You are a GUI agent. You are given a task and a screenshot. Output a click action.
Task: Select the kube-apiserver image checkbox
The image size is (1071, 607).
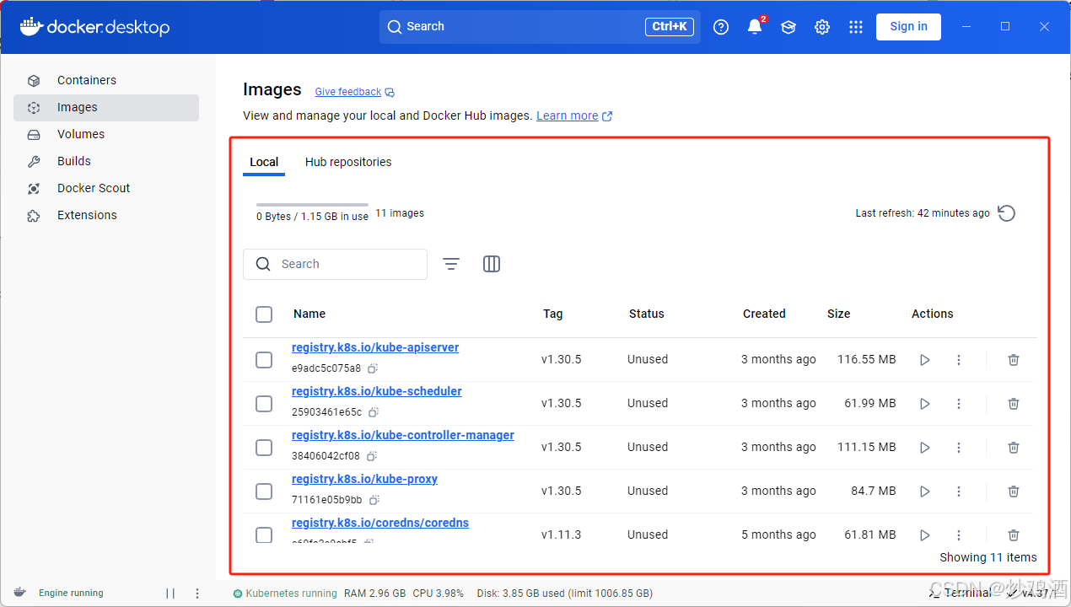(x=264, y=360)
